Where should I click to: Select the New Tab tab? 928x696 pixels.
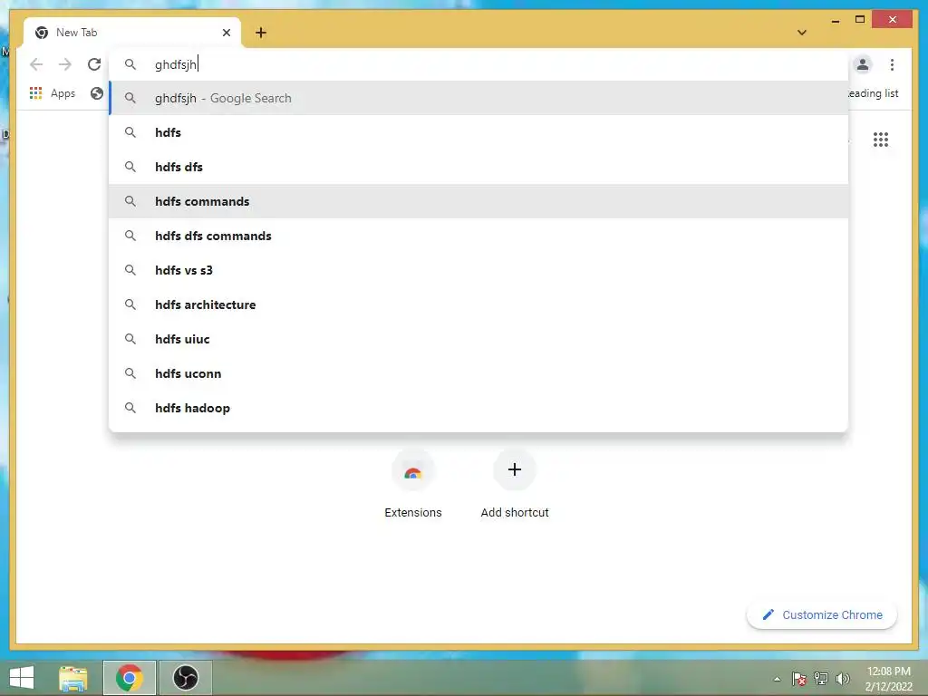[132, 33]
